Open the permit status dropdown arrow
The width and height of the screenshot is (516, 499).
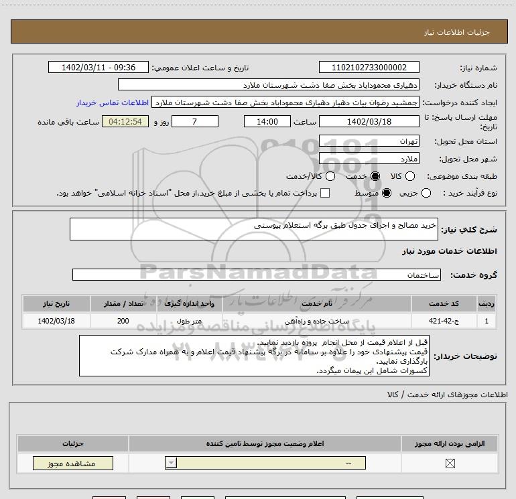point(171,463)
